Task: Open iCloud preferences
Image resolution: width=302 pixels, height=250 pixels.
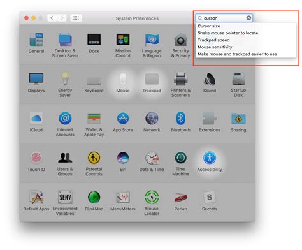Action: 36,122
